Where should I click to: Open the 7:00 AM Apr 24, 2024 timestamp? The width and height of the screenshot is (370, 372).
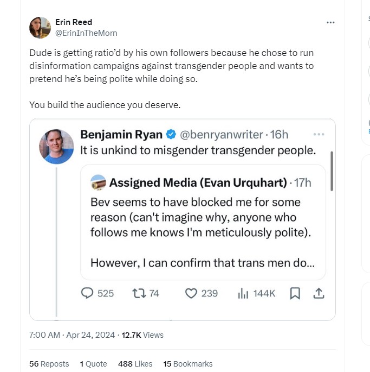point(72,335)
